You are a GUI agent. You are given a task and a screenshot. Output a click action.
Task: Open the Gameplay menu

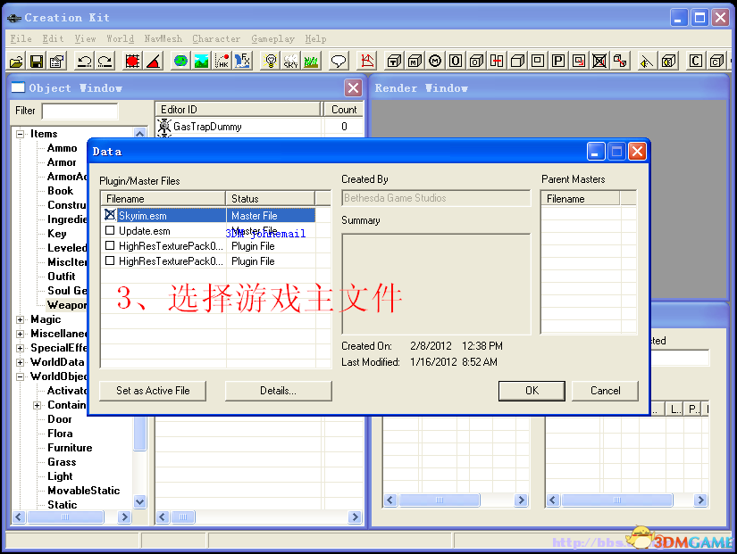(x=272, y=39)
